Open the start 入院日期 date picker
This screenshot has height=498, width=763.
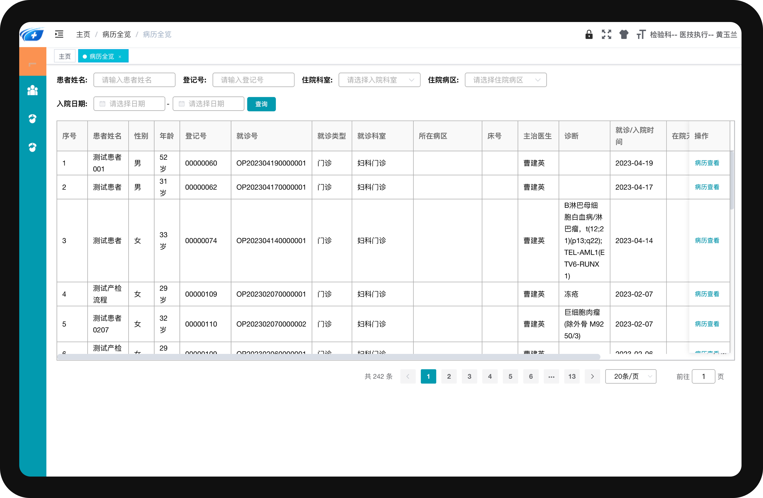point(129,104)
